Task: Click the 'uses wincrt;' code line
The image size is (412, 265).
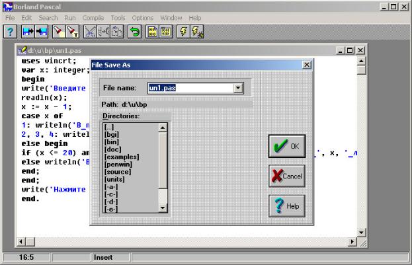Action: [49, 61]
